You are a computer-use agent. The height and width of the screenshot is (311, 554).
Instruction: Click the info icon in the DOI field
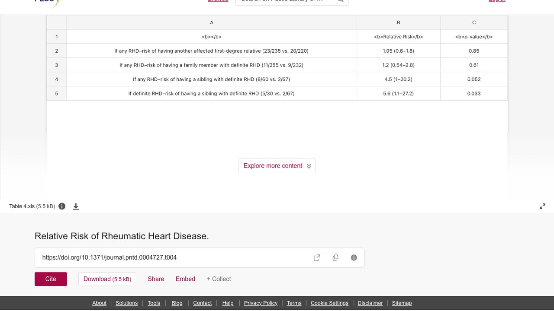coord(354,257)
